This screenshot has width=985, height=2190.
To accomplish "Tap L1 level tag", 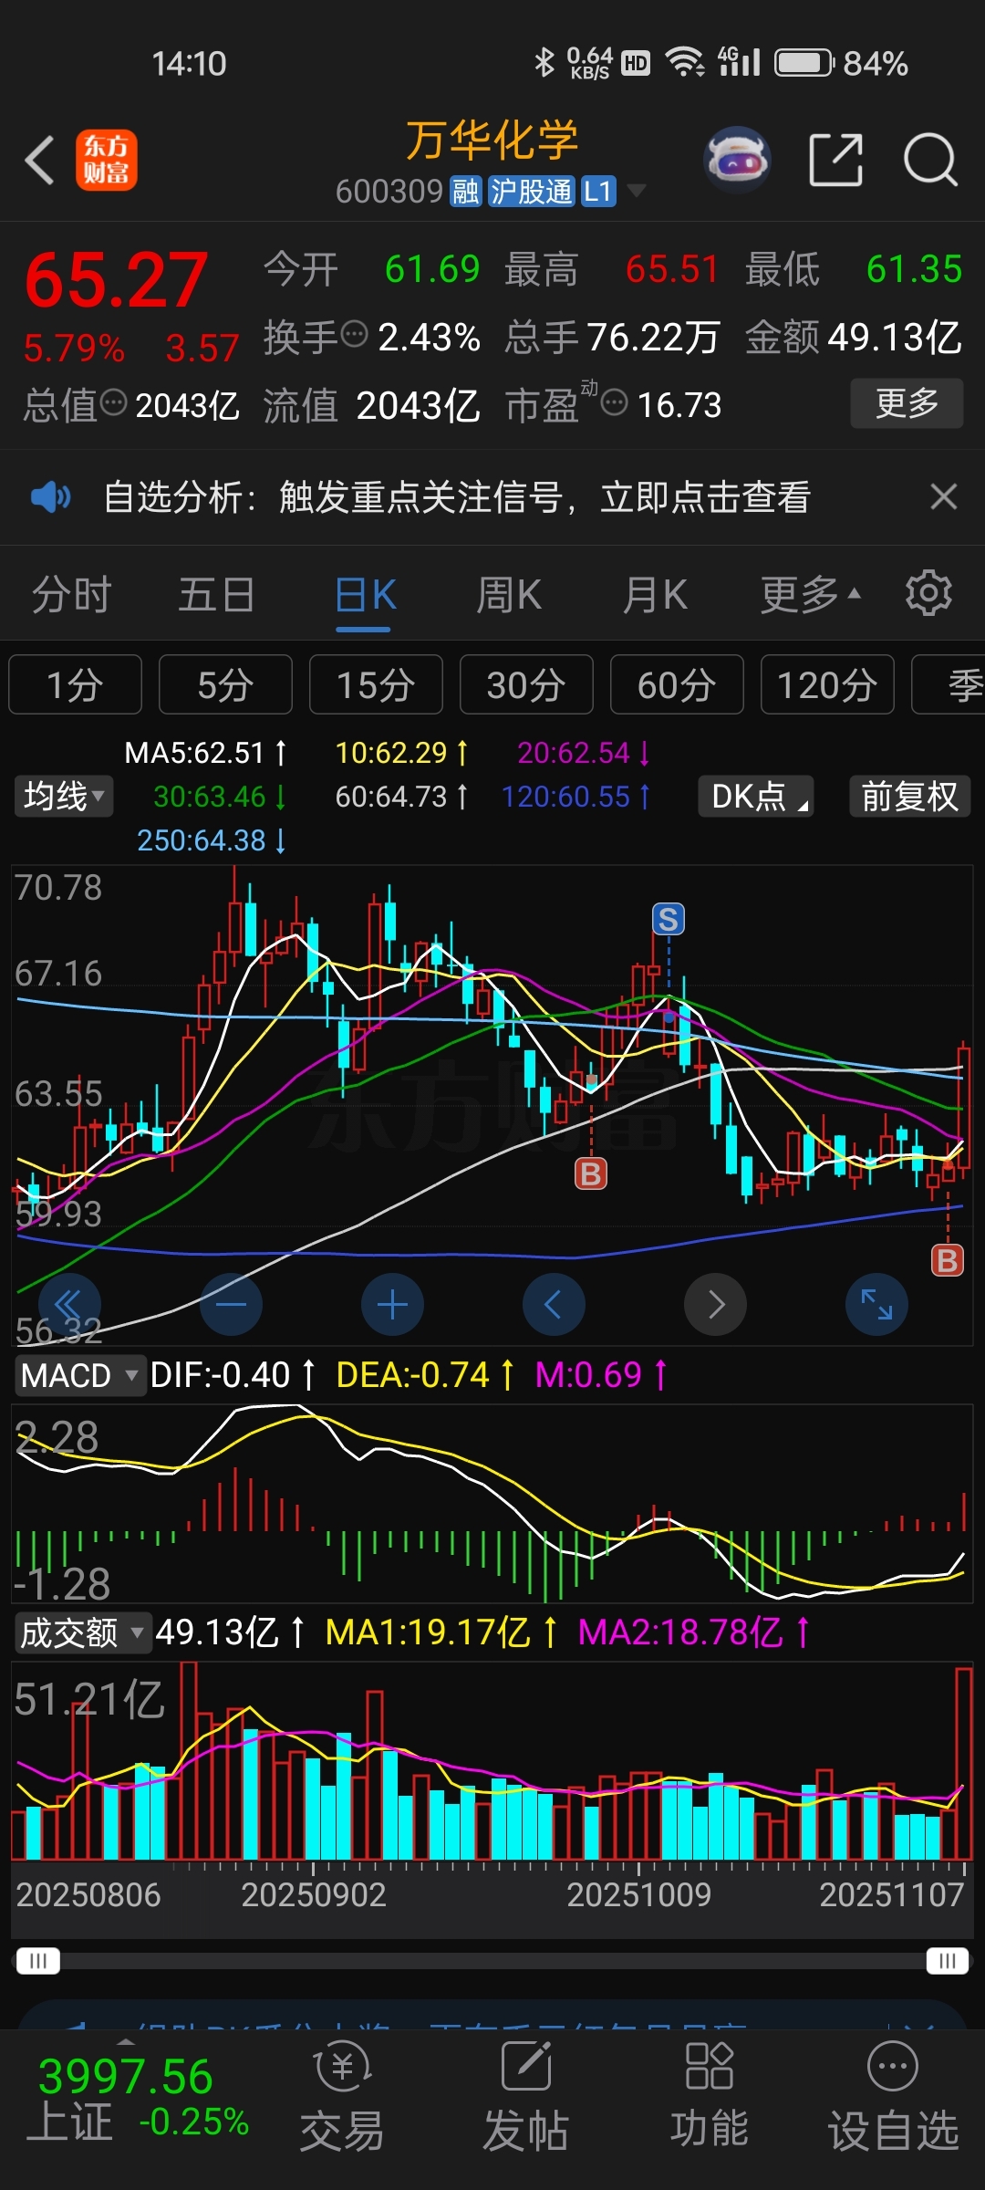I will [x=598, y=192].
